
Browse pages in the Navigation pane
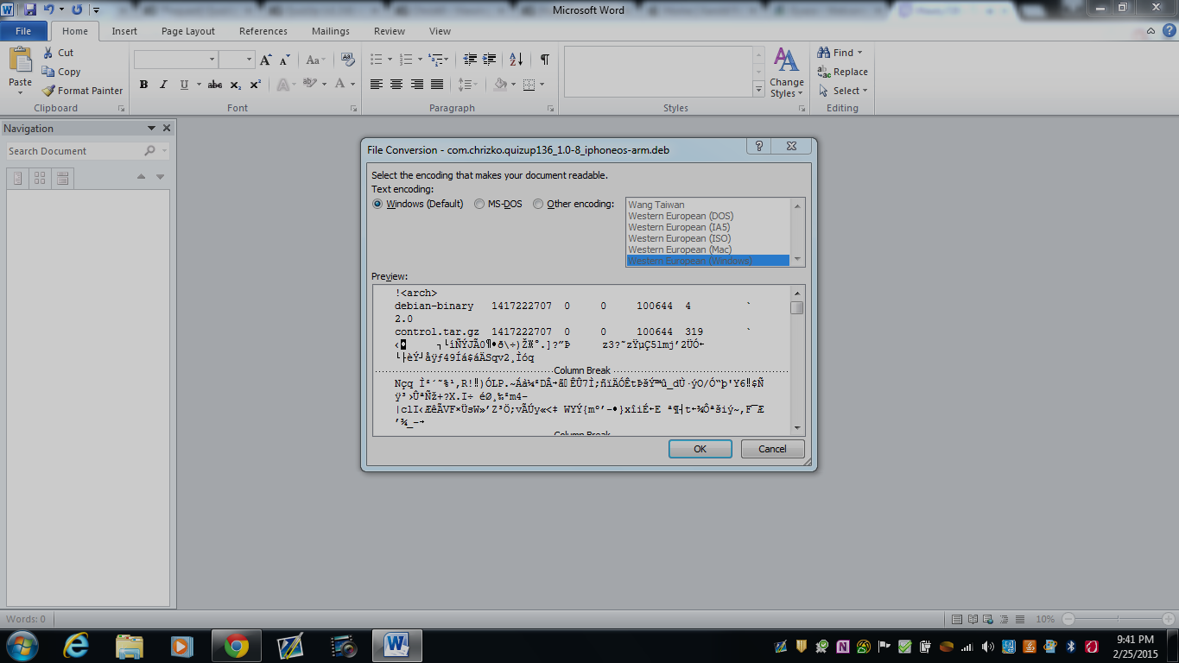[x=40, y=178]
